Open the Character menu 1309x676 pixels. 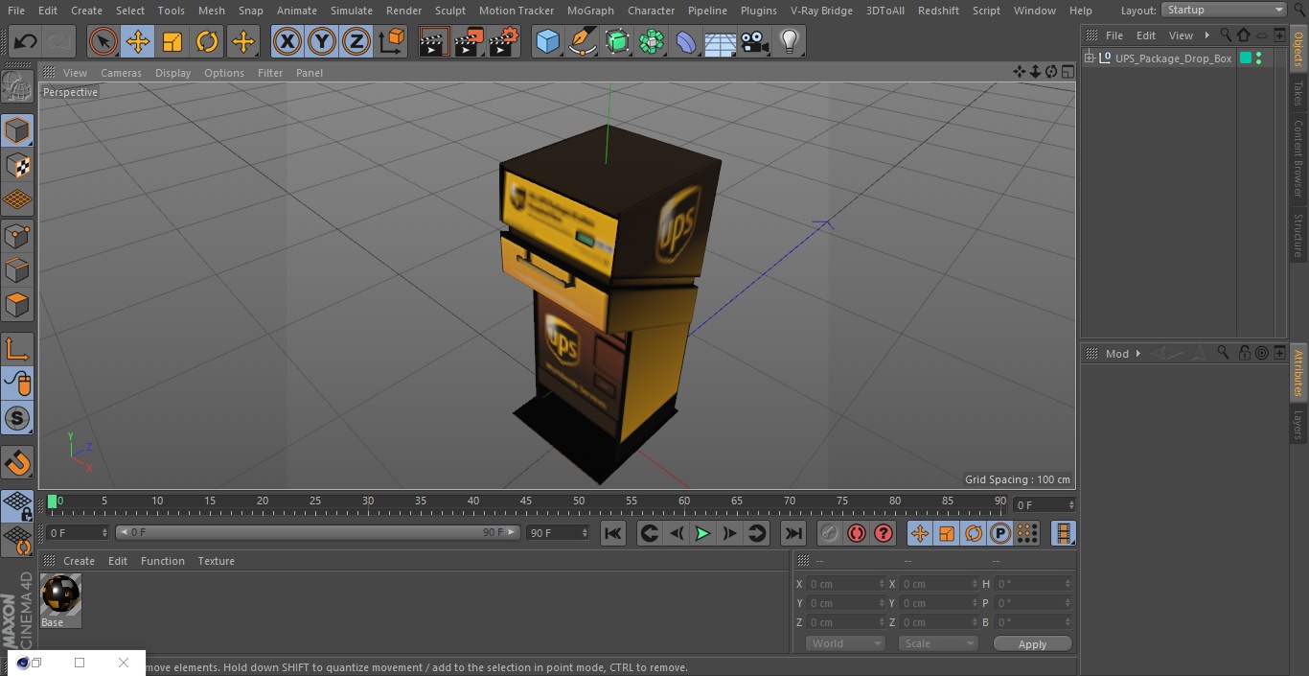652,11
